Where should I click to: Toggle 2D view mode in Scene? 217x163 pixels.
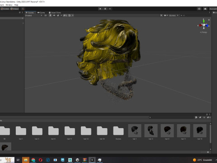[x=45, y=15]
